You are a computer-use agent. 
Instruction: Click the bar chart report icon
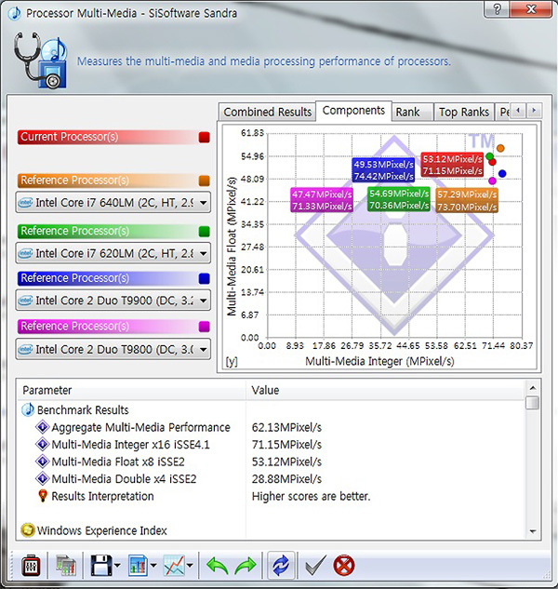click(x=138, y=566)
